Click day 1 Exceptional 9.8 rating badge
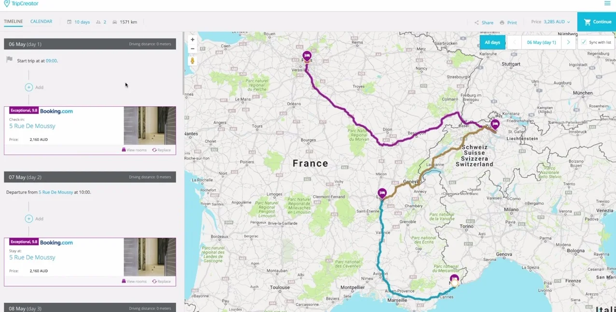The height and width of the screenshot is (312, 616). [24, 111]
